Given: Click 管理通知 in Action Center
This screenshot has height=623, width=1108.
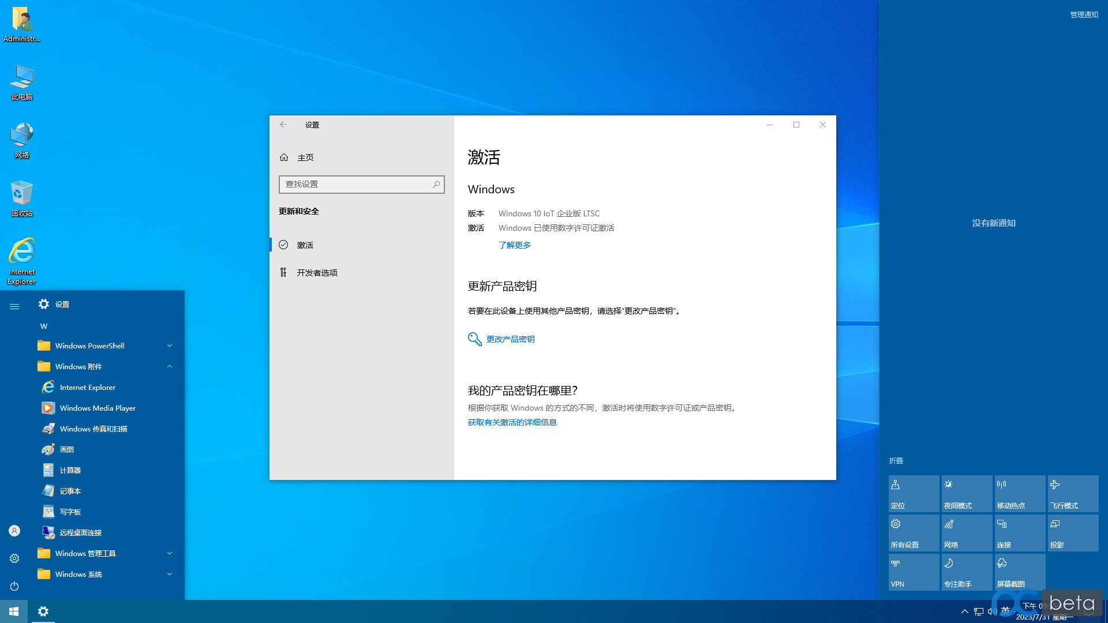Looking at the screenshot, I should [x=1084, y=15].
